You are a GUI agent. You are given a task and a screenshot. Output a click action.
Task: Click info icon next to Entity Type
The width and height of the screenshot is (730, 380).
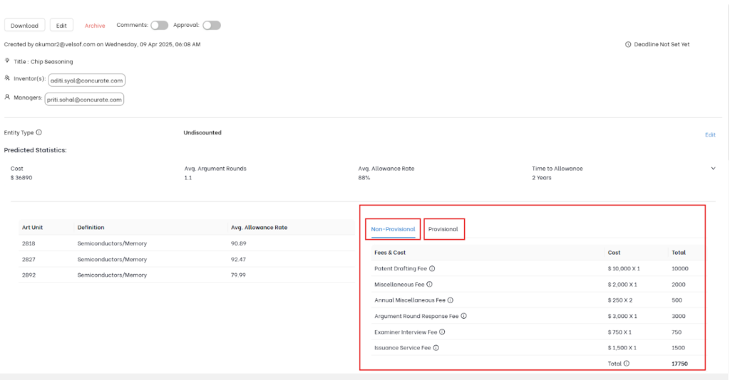(x=38, y=132)
